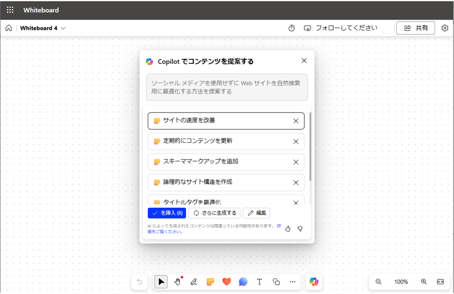Remove the サイトの速度を改善 suggestion
This screenshot has height=294, width=454.
[296, 121]
